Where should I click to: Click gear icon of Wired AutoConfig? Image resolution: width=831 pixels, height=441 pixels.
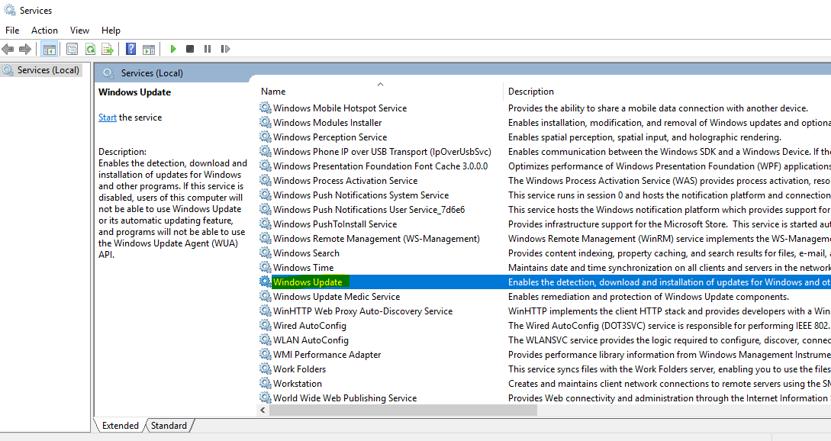pos(265,325)
